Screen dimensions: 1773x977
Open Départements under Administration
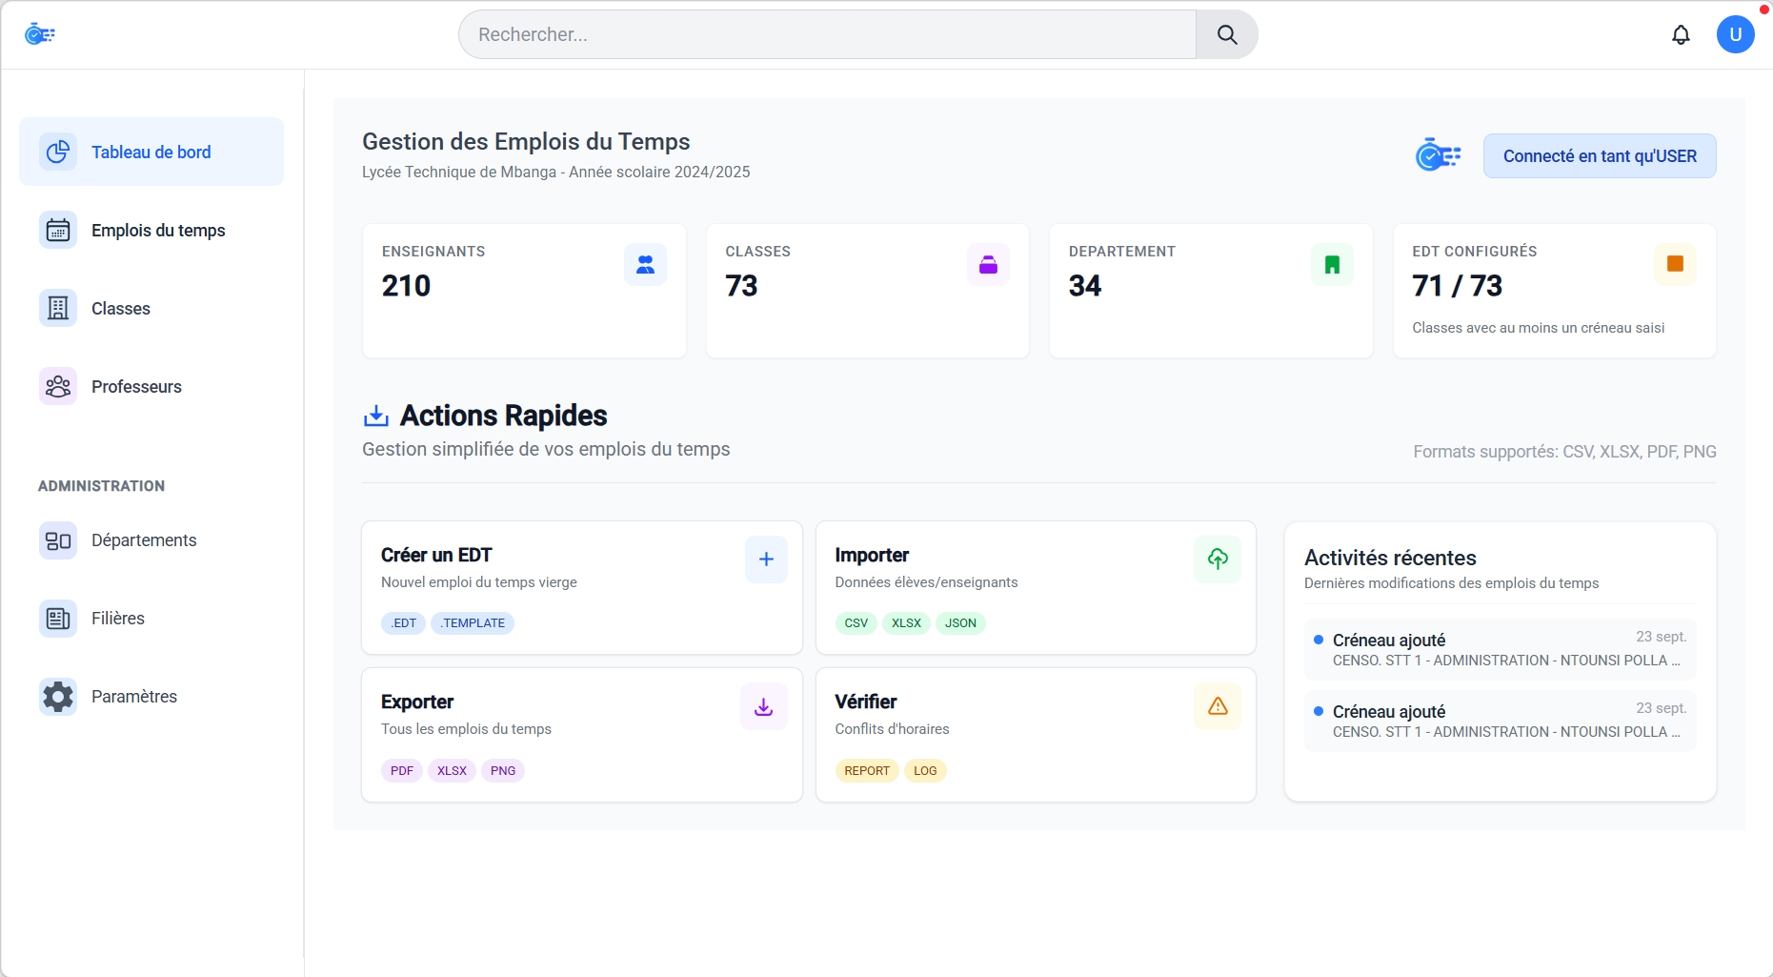(x=151, y=540)
